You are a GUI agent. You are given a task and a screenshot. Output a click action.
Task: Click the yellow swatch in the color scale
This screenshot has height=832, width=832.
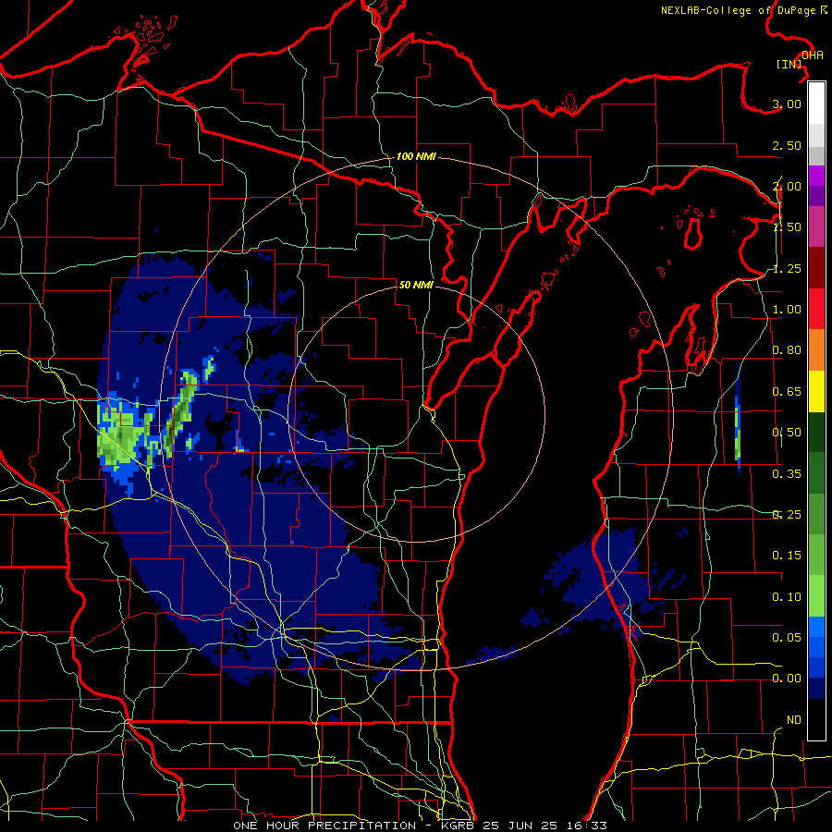point(816,392)
